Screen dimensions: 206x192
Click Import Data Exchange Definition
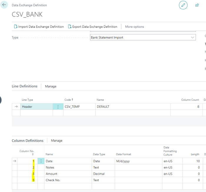tap(39, 27)
